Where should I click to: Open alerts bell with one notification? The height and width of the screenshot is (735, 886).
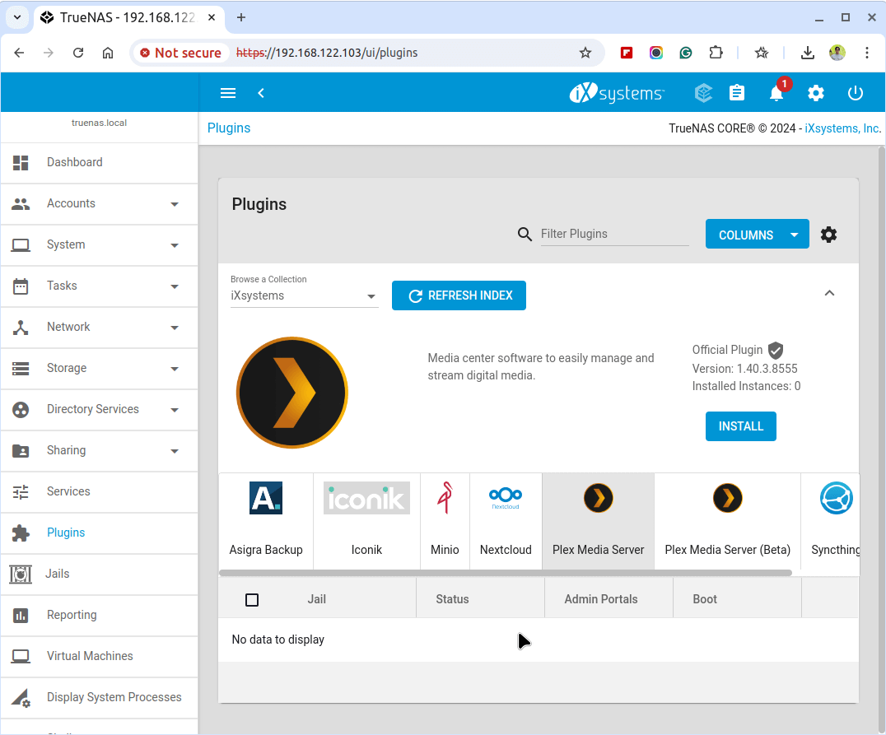tap(777, 93)
